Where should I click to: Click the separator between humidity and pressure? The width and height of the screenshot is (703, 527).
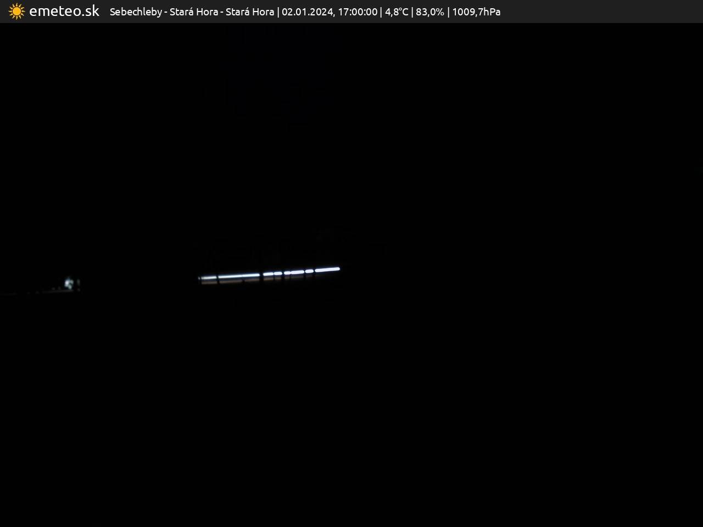pos(448,12)
